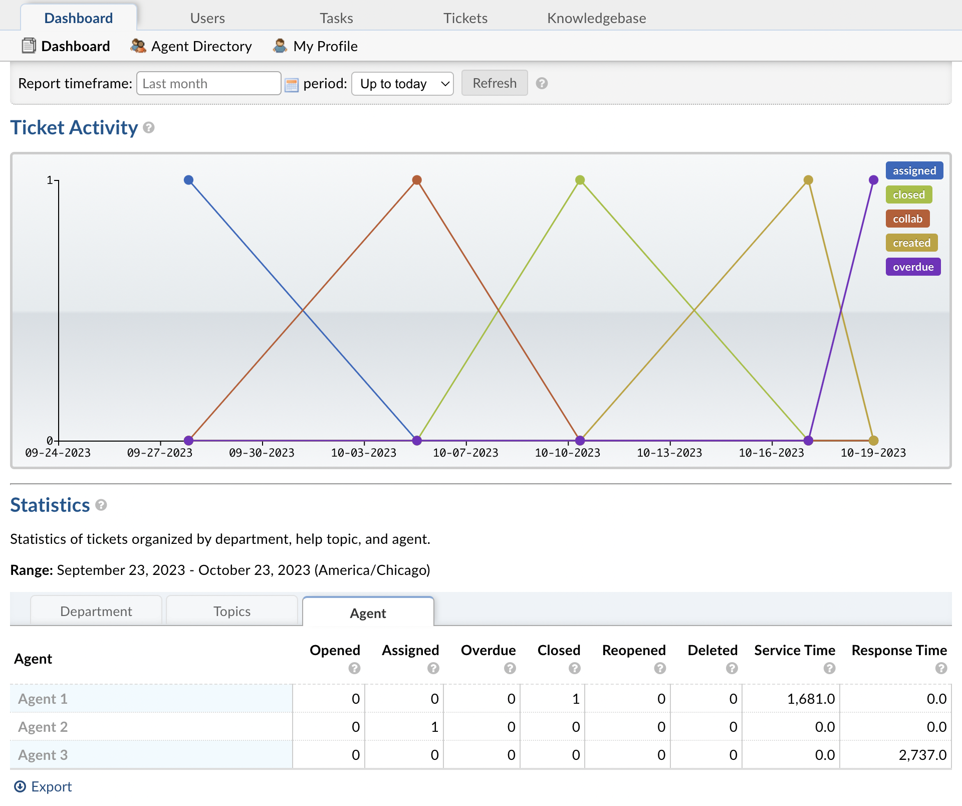Open the period dropdown Up to today

[402, 84]
